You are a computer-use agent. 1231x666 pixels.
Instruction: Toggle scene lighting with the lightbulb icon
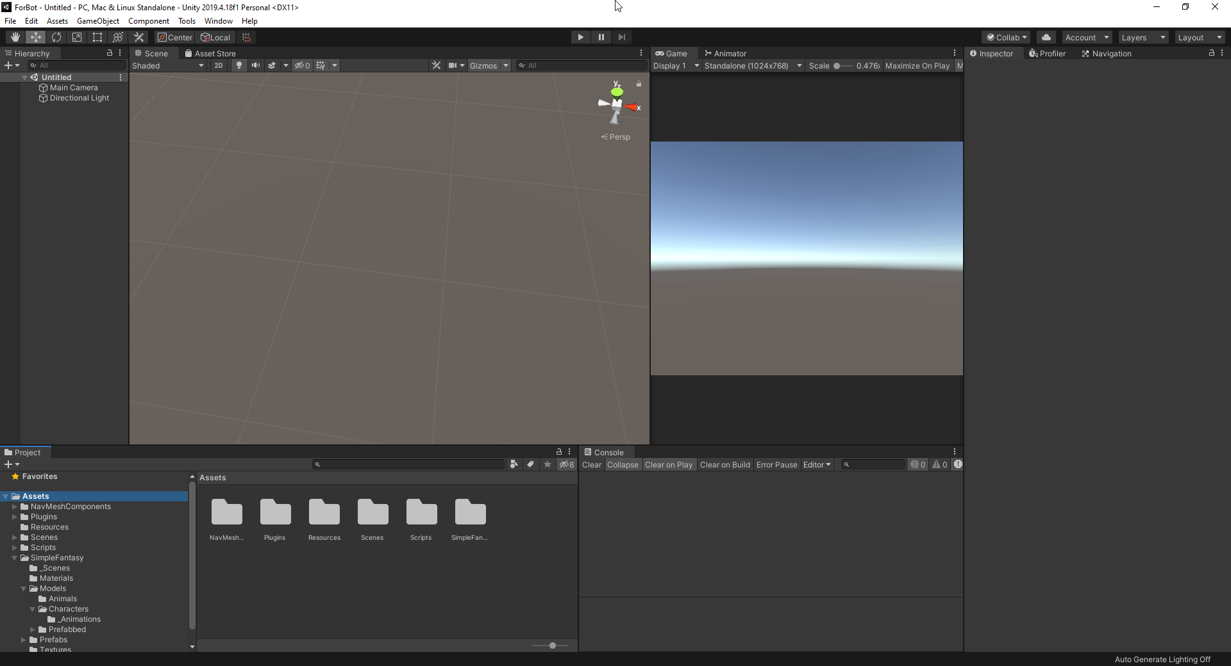click(239, 65)
